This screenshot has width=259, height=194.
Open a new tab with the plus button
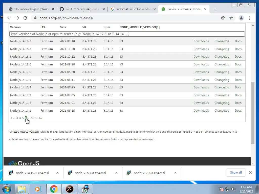(215, 9)
